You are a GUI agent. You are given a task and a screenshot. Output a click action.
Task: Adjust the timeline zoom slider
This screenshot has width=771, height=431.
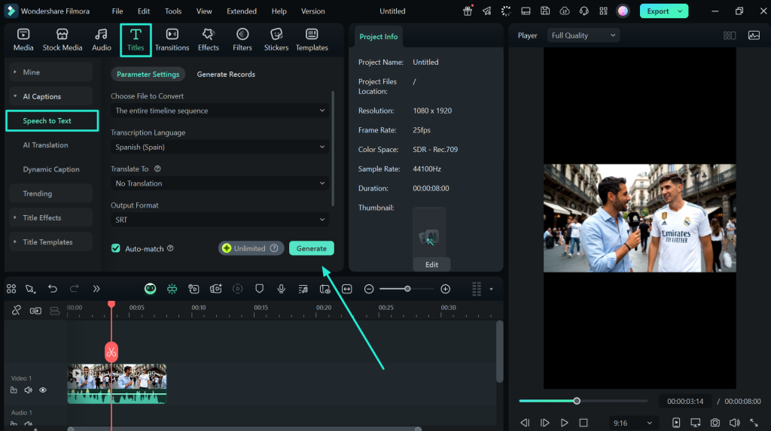coord(407,289)
